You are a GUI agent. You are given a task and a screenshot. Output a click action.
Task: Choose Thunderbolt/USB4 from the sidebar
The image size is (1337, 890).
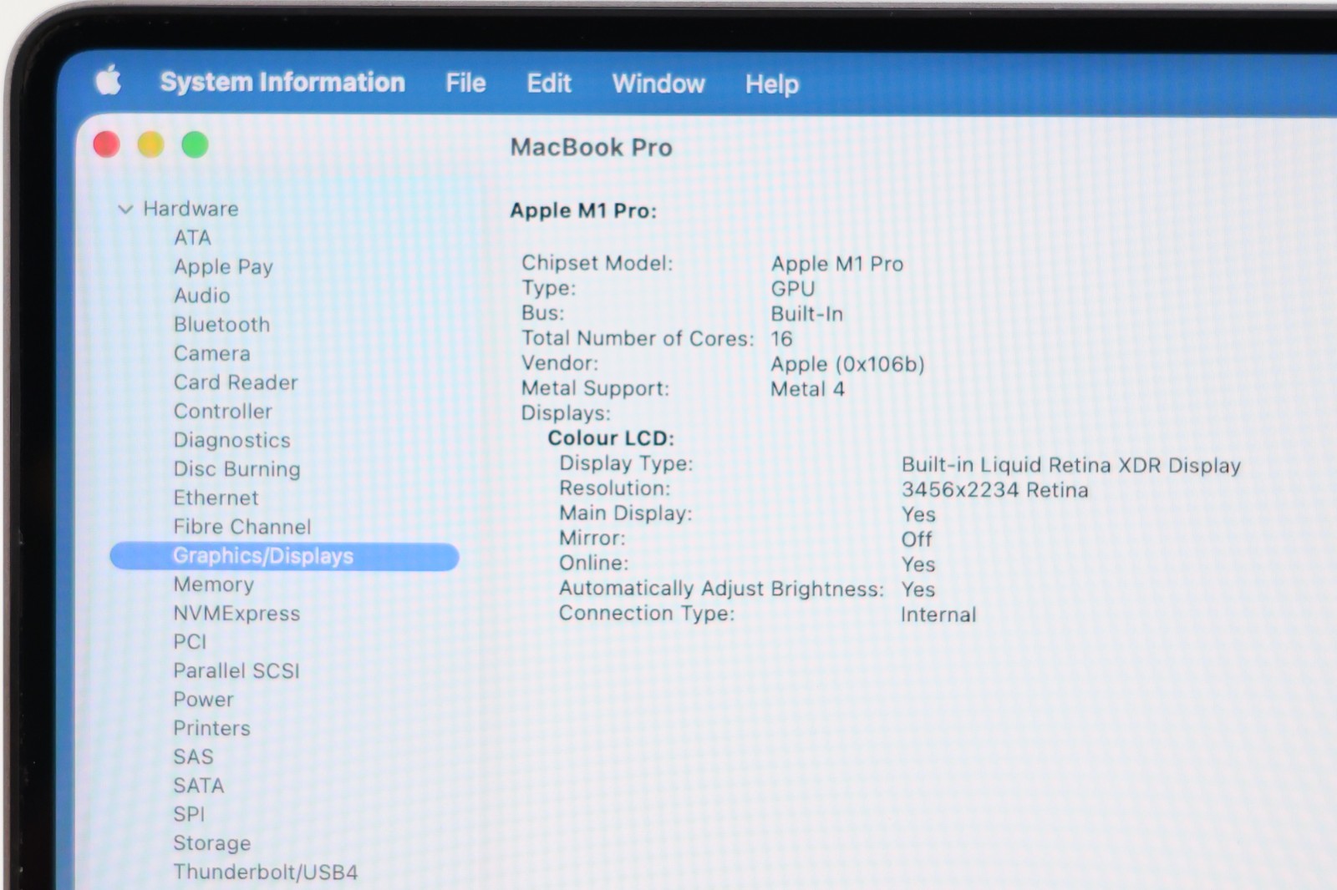coord(265,872)
